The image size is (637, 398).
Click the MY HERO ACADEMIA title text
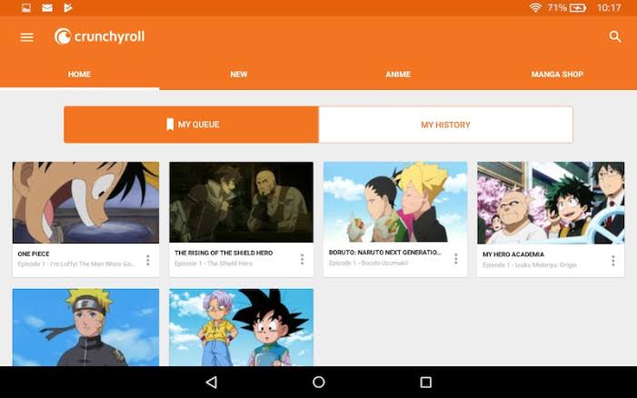point(513,254)
